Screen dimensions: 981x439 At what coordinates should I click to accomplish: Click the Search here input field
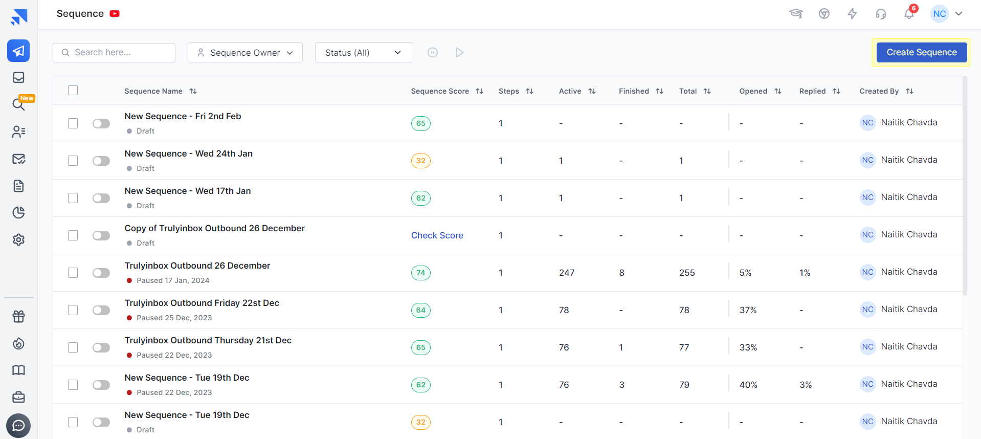(x=114, y=53)
